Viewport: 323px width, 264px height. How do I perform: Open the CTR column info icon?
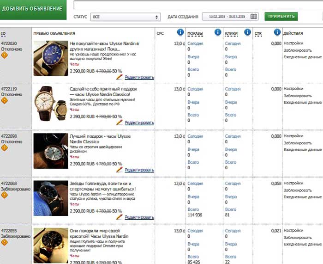(277, 32)
